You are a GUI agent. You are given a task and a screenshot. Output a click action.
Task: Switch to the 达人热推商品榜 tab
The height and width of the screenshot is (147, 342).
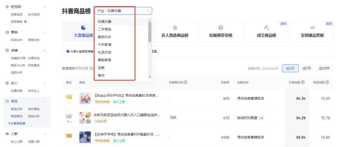click(x=175, y=31)
